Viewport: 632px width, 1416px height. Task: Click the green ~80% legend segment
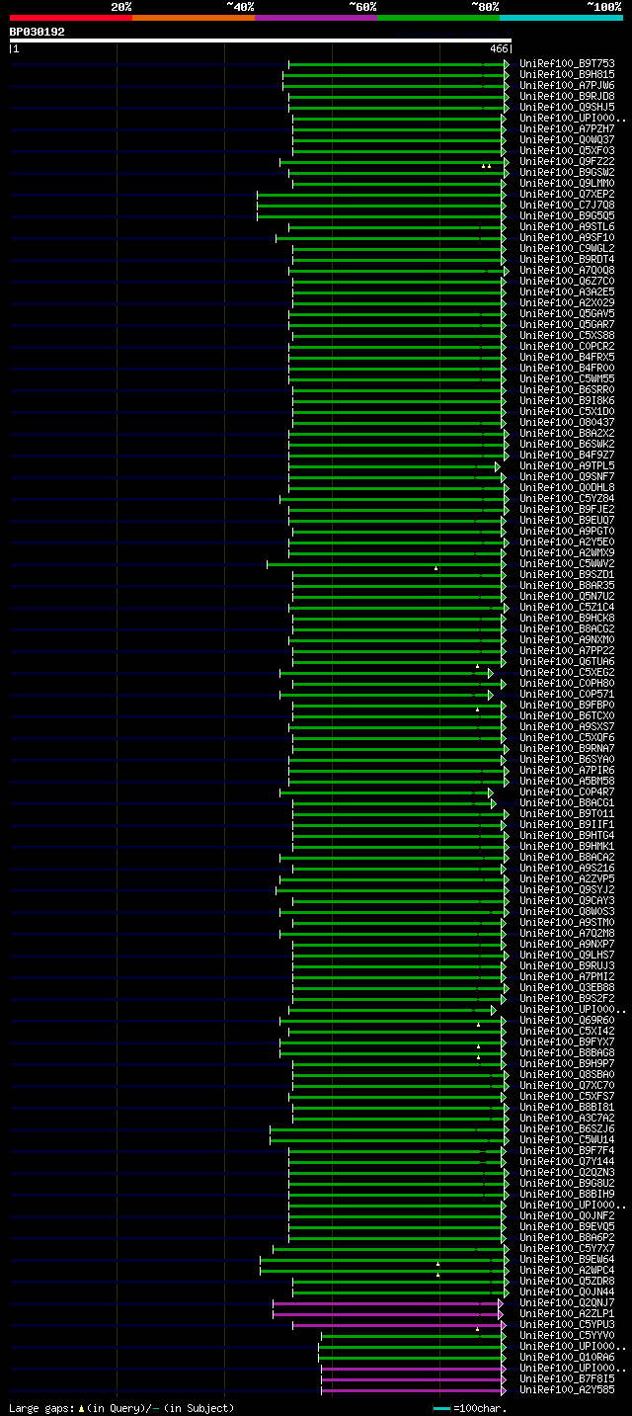click(x=438, y=17)
